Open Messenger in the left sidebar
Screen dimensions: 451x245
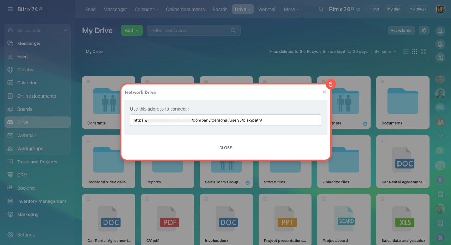[x=29, y=43]
